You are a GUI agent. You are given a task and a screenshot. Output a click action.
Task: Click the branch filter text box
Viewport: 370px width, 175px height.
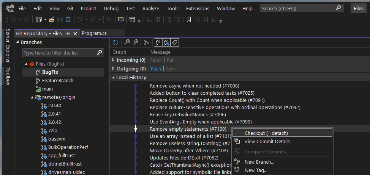pos(63,53)
